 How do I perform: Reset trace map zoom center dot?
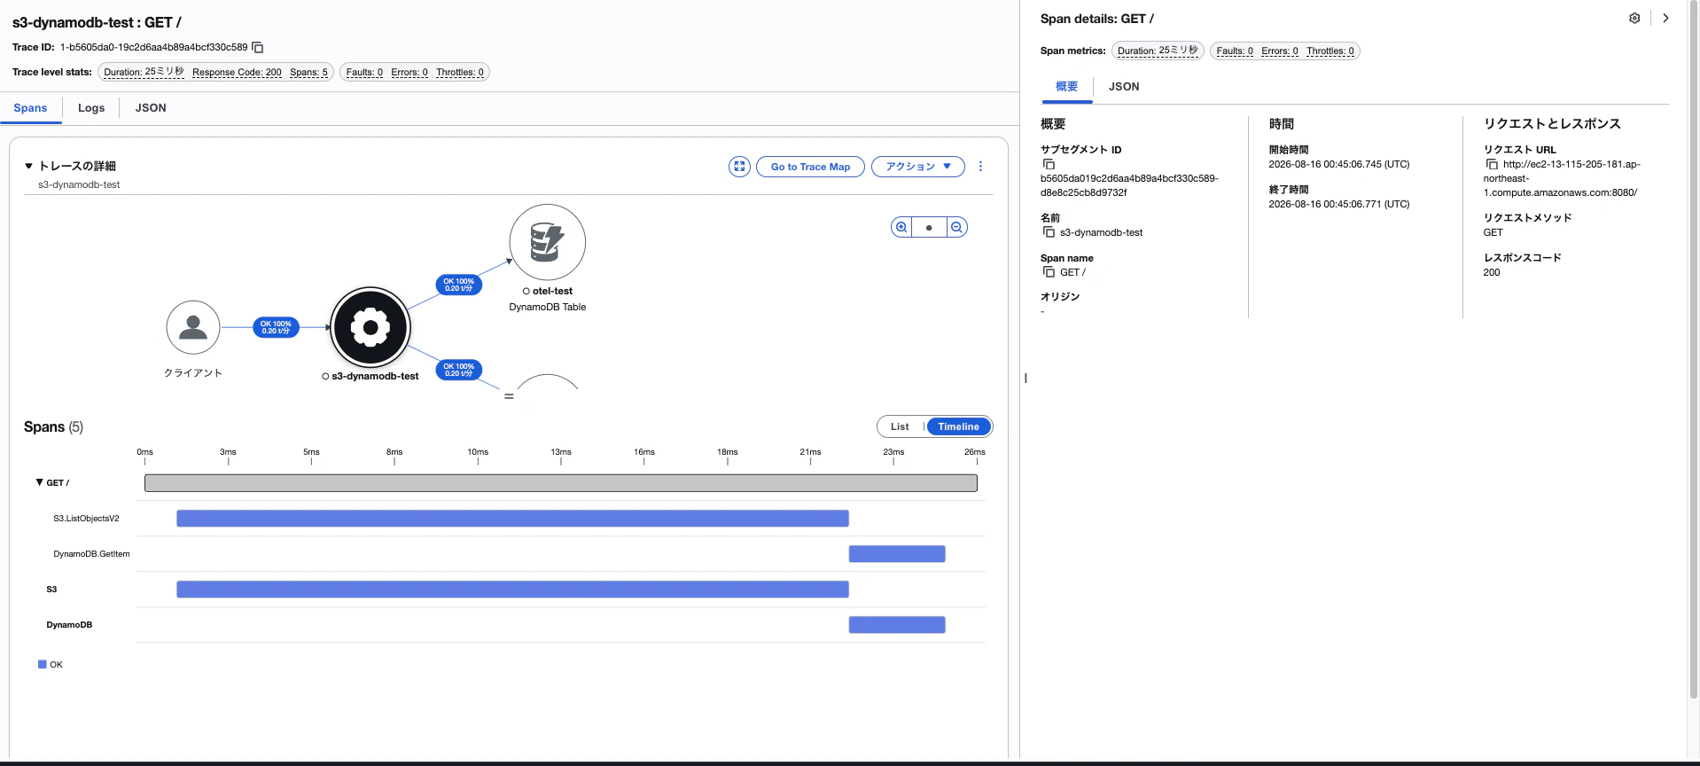tap(929, 228)
